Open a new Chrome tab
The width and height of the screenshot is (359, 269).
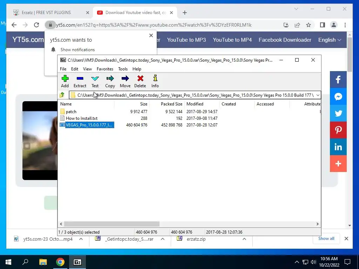(185, 13)
